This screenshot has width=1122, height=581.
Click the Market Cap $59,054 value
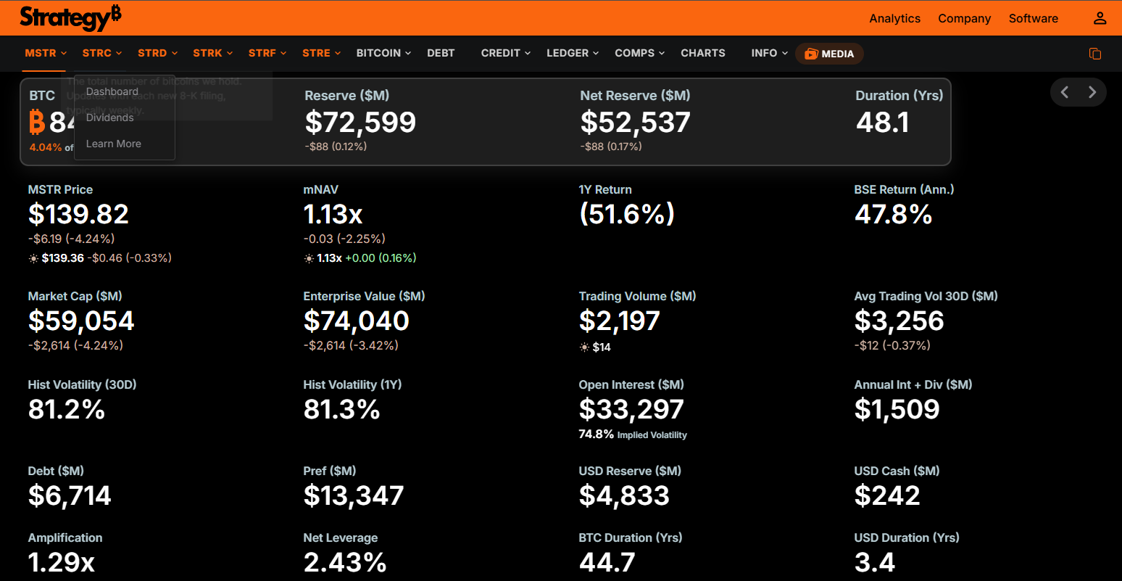(81, 321)
